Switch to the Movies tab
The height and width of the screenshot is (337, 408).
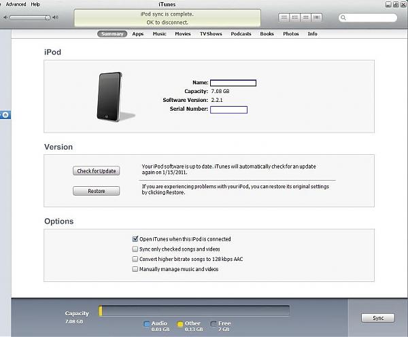[183, 34]
